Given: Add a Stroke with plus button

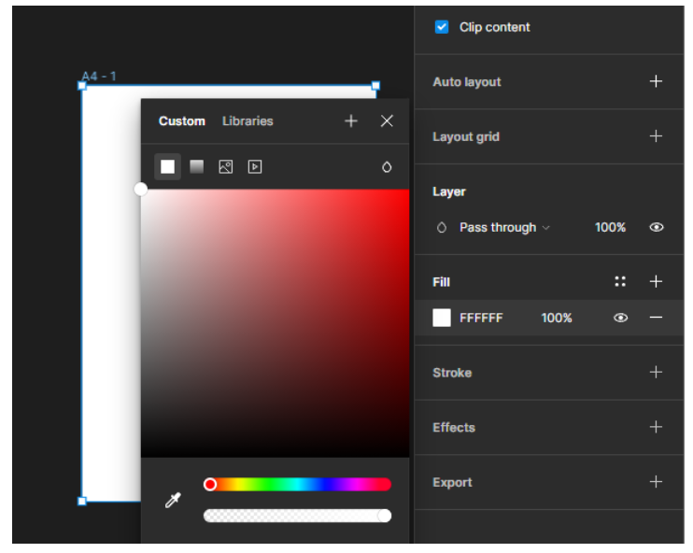Looking at the screenshot, I should tap(656, 372).
